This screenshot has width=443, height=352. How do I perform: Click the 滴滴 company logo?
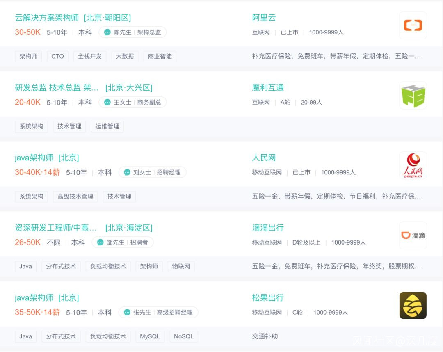click(413, 235)
